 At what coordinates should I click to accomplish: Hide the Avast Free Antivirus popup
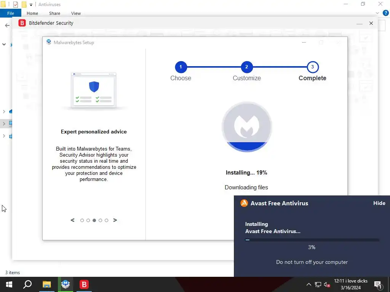(379, 203)
